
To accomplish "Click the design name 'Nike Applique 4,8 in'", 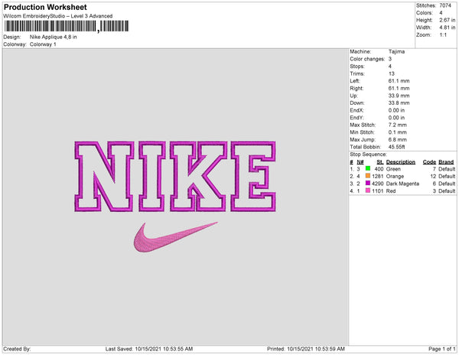I will coord(54,37).
